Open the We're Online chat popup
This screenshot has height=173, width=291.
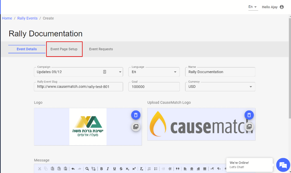(x=250, y=165)
